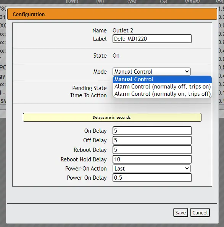Open the Mode dropdown showing Manual Control

click(x=151, y=71)
